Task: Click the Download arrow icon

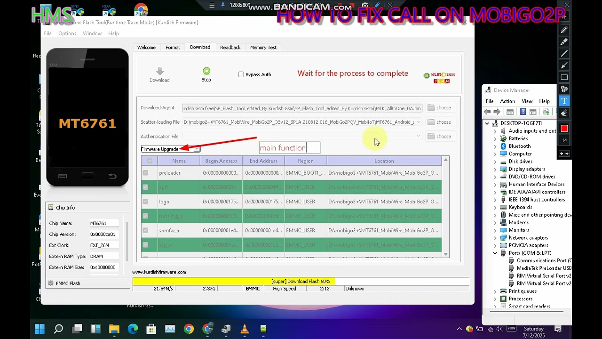Action: pos(159,71)
